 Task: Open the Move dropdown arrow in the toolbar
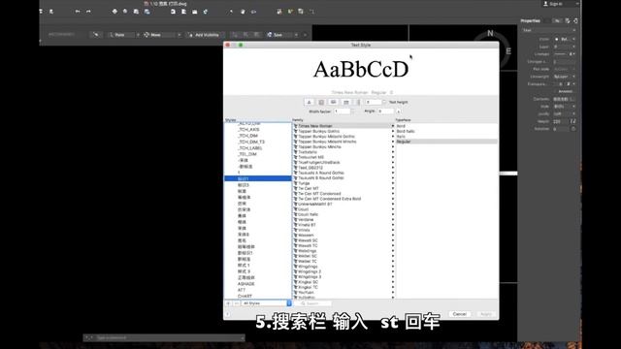click(x=179, y=35)
